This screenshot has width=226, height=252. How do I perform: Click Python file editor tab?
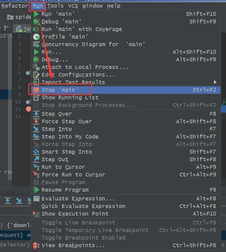tap(23, 29)
